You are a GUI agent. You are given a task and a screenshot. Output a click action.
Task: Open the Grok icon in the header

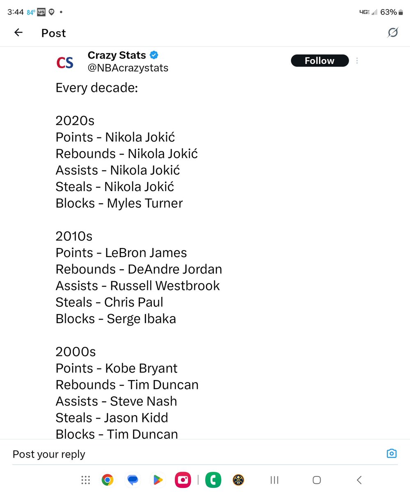click(393, 33)
